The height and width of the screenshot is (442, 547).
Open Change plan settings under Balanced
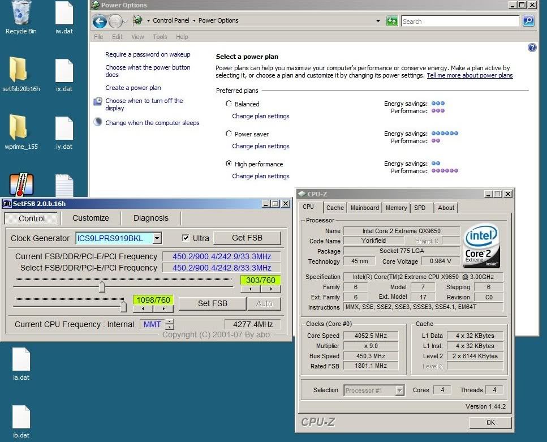(x=261, y=116)
